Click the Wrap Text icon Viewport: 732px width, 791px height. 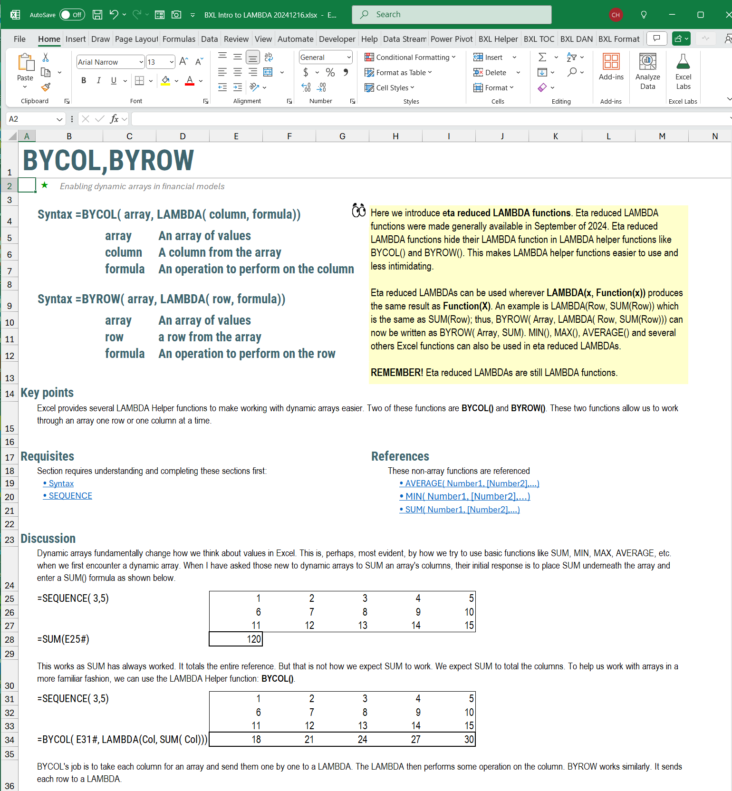coord(269,58)
